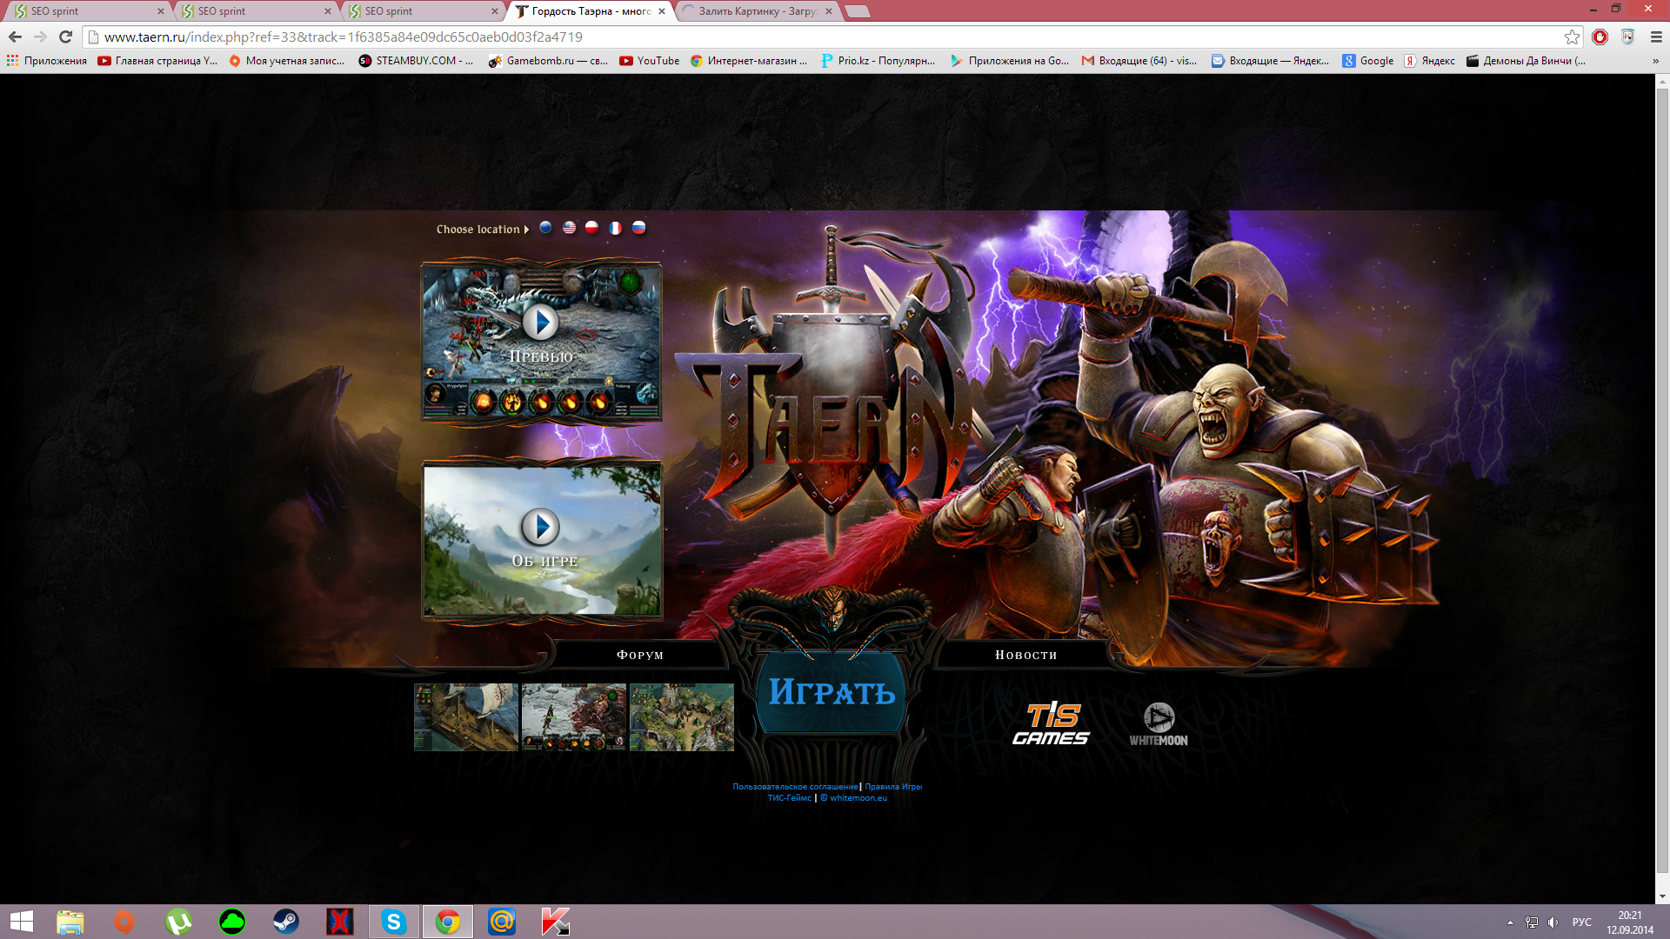
Task: Open the Пользовательское соглашение link
Action: point(795,787)
